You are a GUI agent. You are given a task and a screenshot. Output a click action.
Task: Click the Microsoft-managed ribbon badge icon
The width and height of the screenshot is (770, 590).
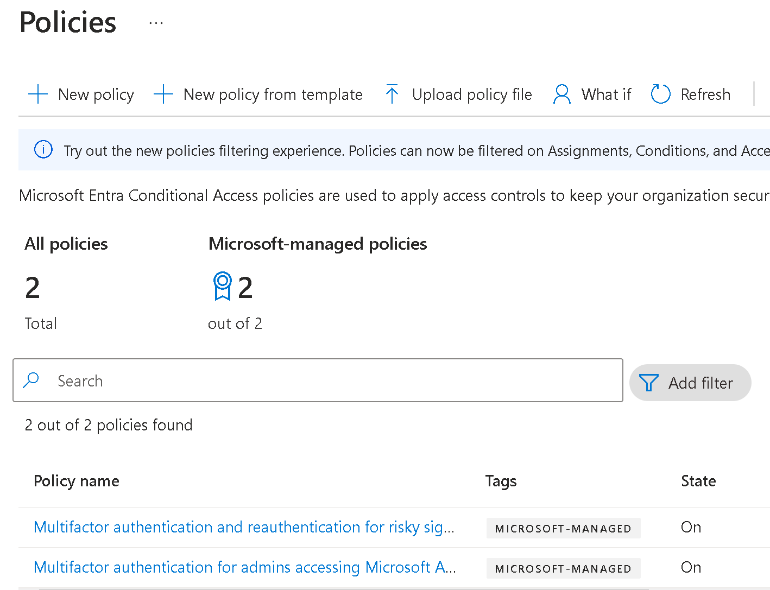(x=222, y=286)
